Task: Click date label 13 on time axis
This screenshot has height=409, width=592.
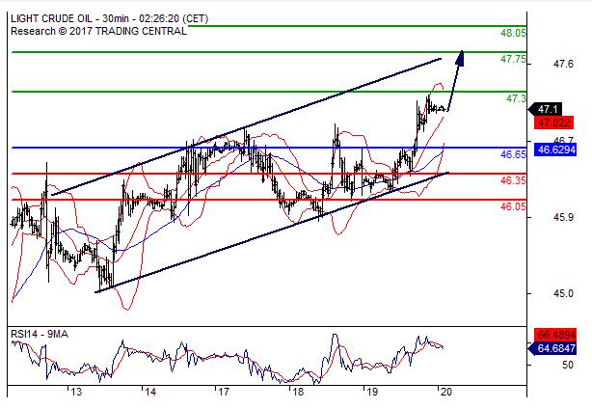Action: click(76, 392)
